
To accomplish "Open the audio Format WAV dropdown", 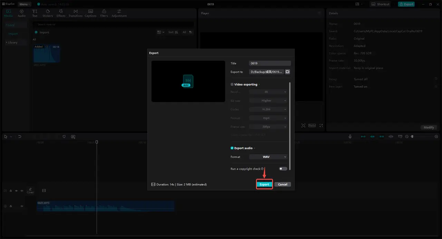I will coord(268,157).
